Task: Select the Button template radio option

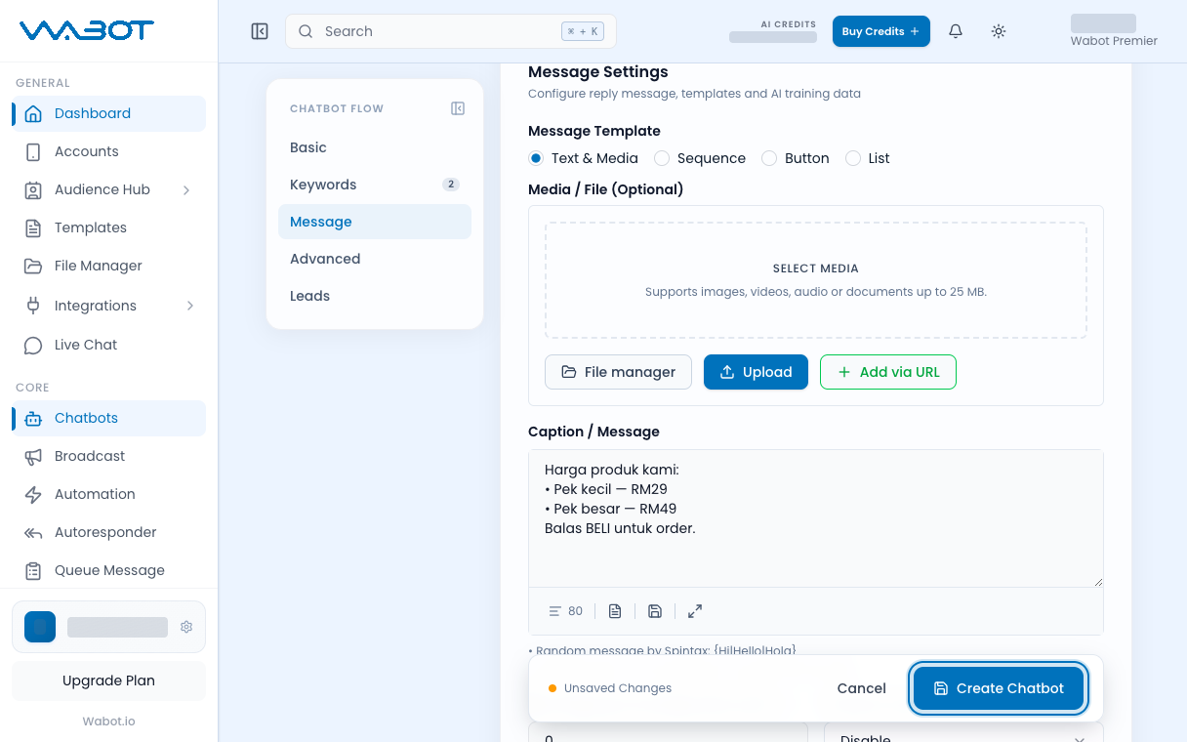Action: click(769, 158)
